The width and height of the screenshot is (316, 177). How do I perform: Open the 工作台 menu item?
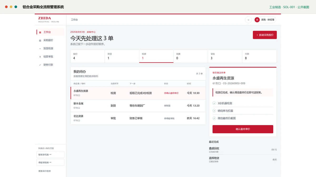[50, 32]
